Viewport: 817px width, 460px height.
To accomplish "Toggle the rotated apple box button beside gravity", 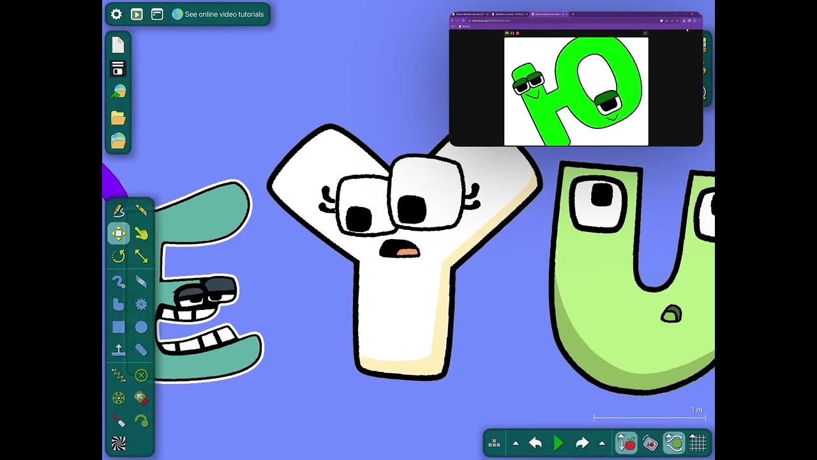I will [x=650, y=443].
